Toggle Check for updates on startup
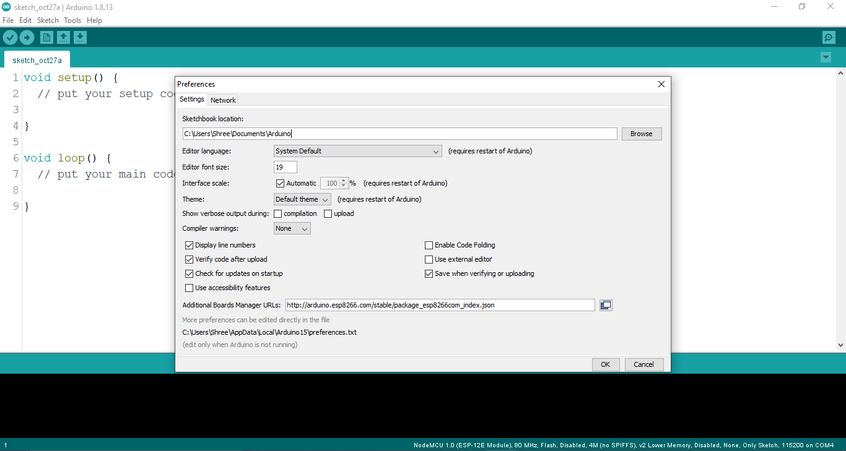The width and height of the screenshot is (846, 451). (190, 273)
